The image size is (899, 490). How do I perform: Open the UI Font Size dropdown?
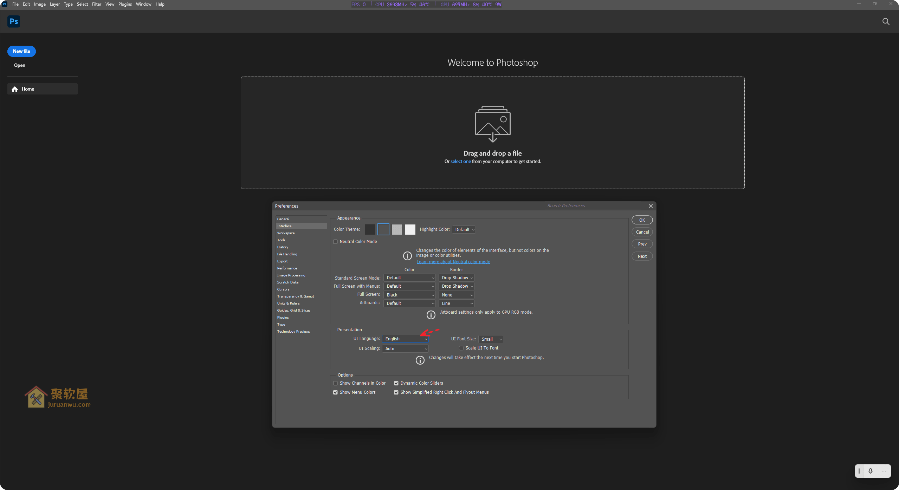click(491, 339)
